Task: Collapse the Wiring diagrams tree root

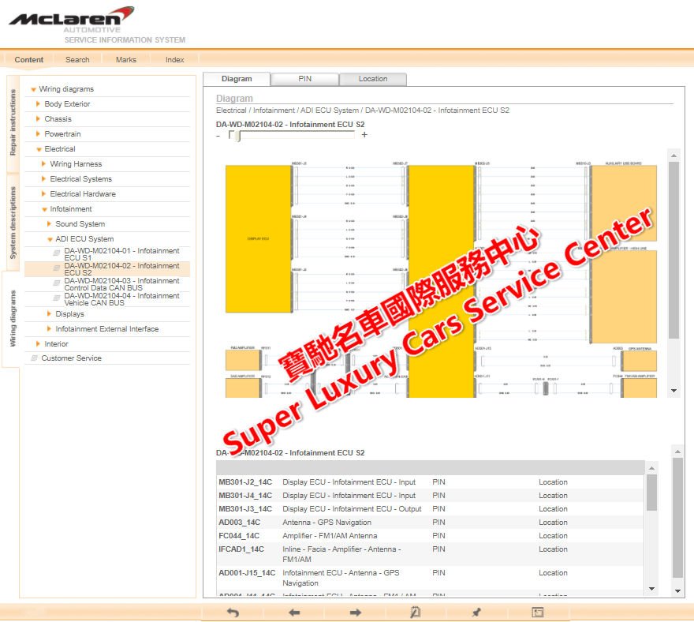Action: coord(34,89)
